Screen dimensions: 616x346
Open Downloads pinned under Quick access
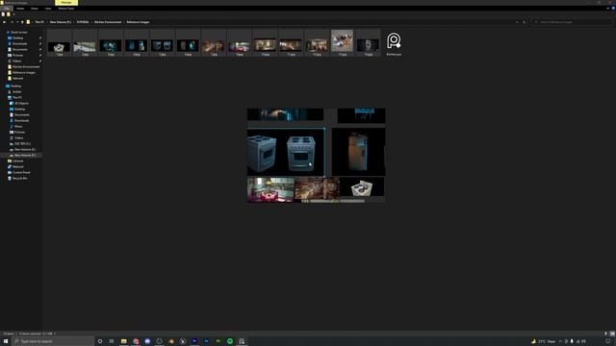[19, 43]
